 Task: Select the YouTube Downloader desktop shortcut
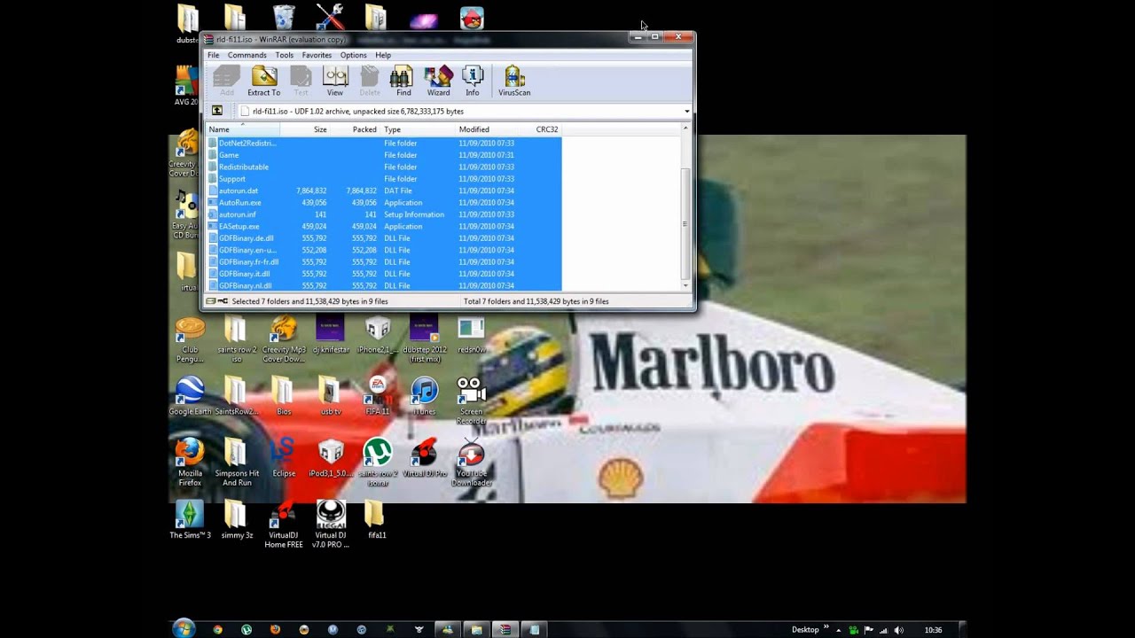[471, 462]
